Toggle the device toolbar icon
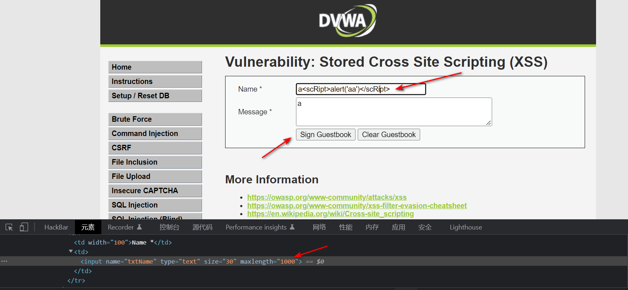The height and width of the screenshot is (290, 628). (x=24, y=227)
